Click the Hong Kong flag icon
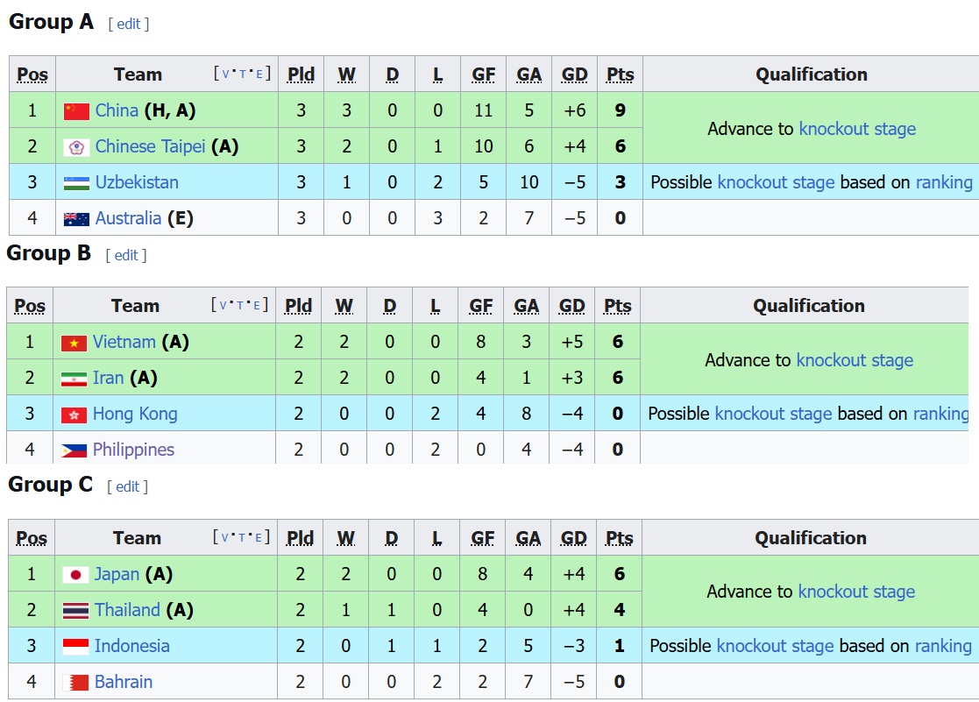This screenshot has width=979, height=702. pos(74,415)
